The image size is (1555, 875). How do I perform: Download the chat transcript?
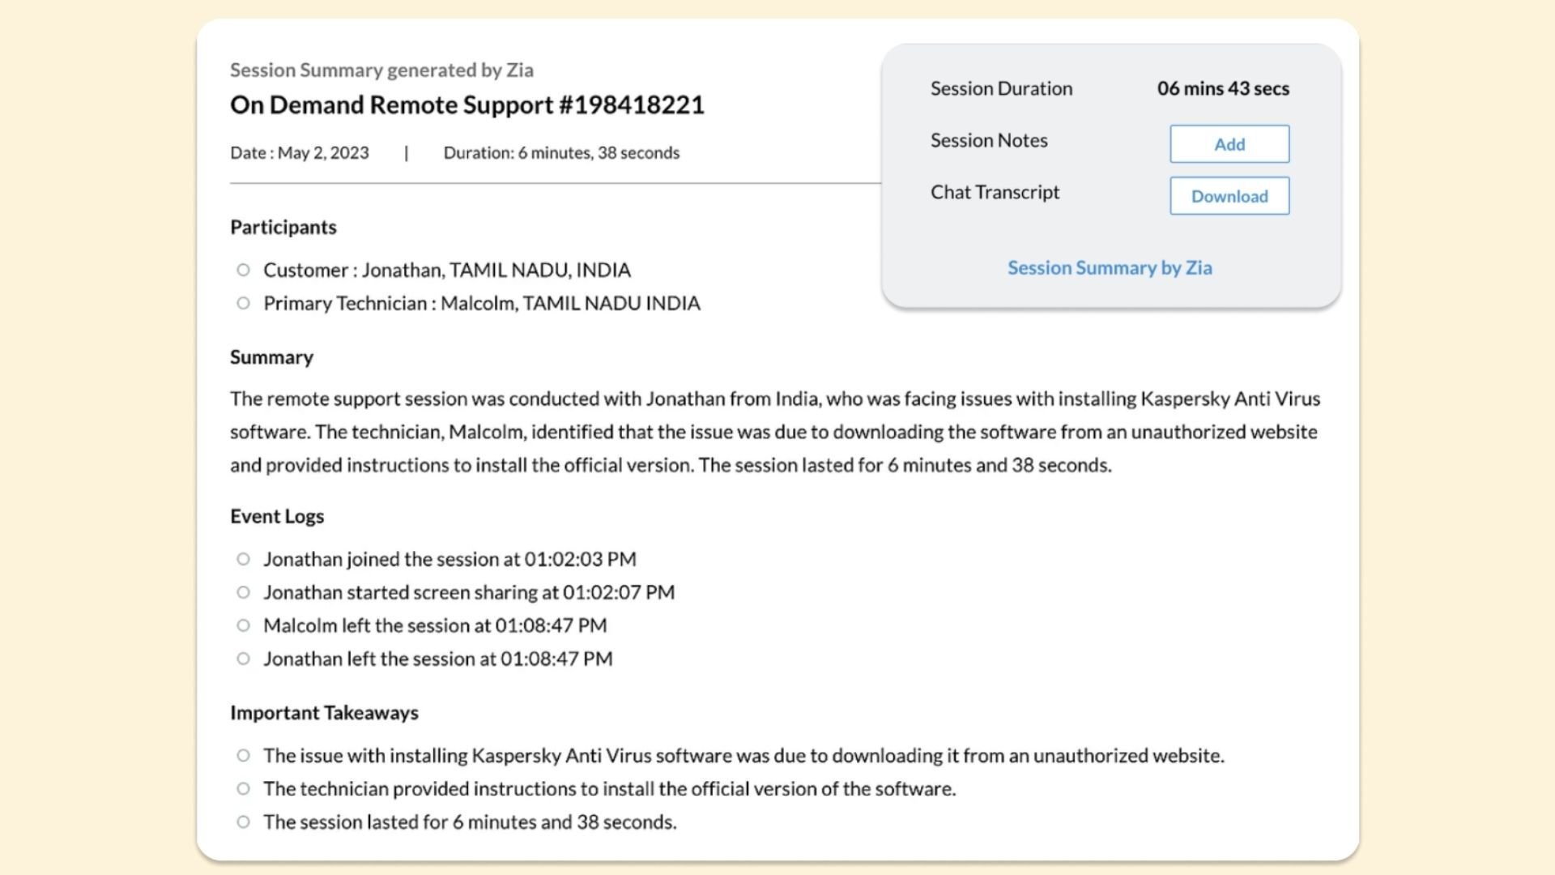[1229, 196]
